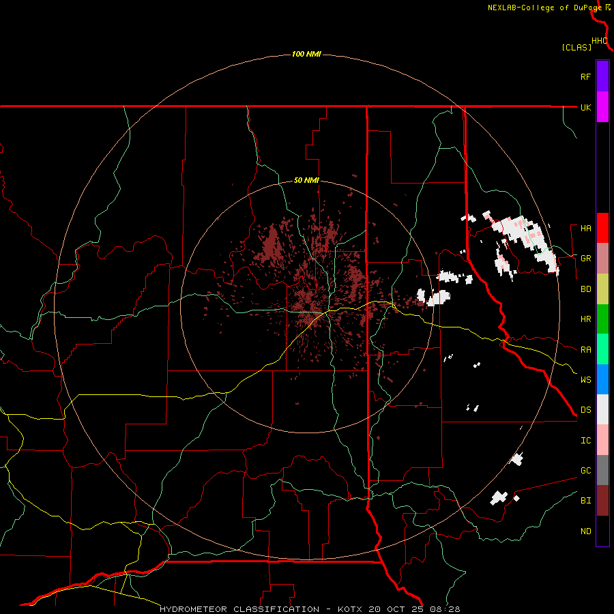The image size is (614, 614).
Task: Click the BI legend label
Action: click(x=585, y=501)
